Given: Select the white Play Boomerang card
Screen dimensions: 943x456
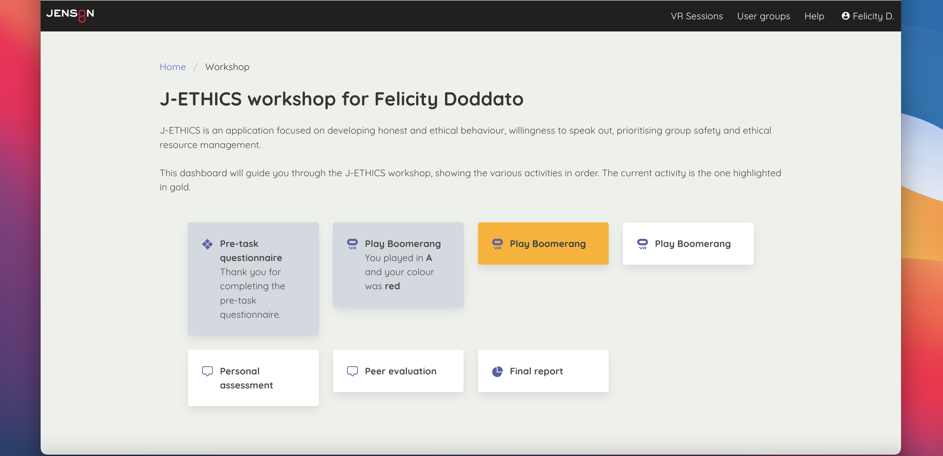Looking at the screenshot, I should coord(688,244).
